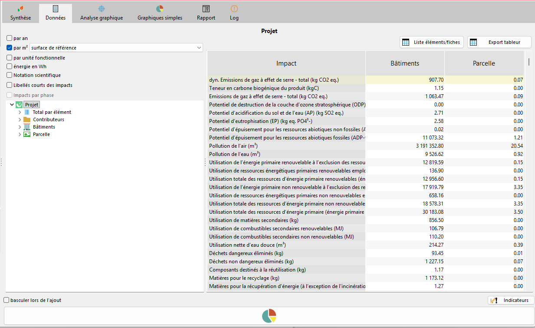The image size is (535, 328).
Task: Select the dyn. Emissions de gaz row
Action: coord(365,80)
